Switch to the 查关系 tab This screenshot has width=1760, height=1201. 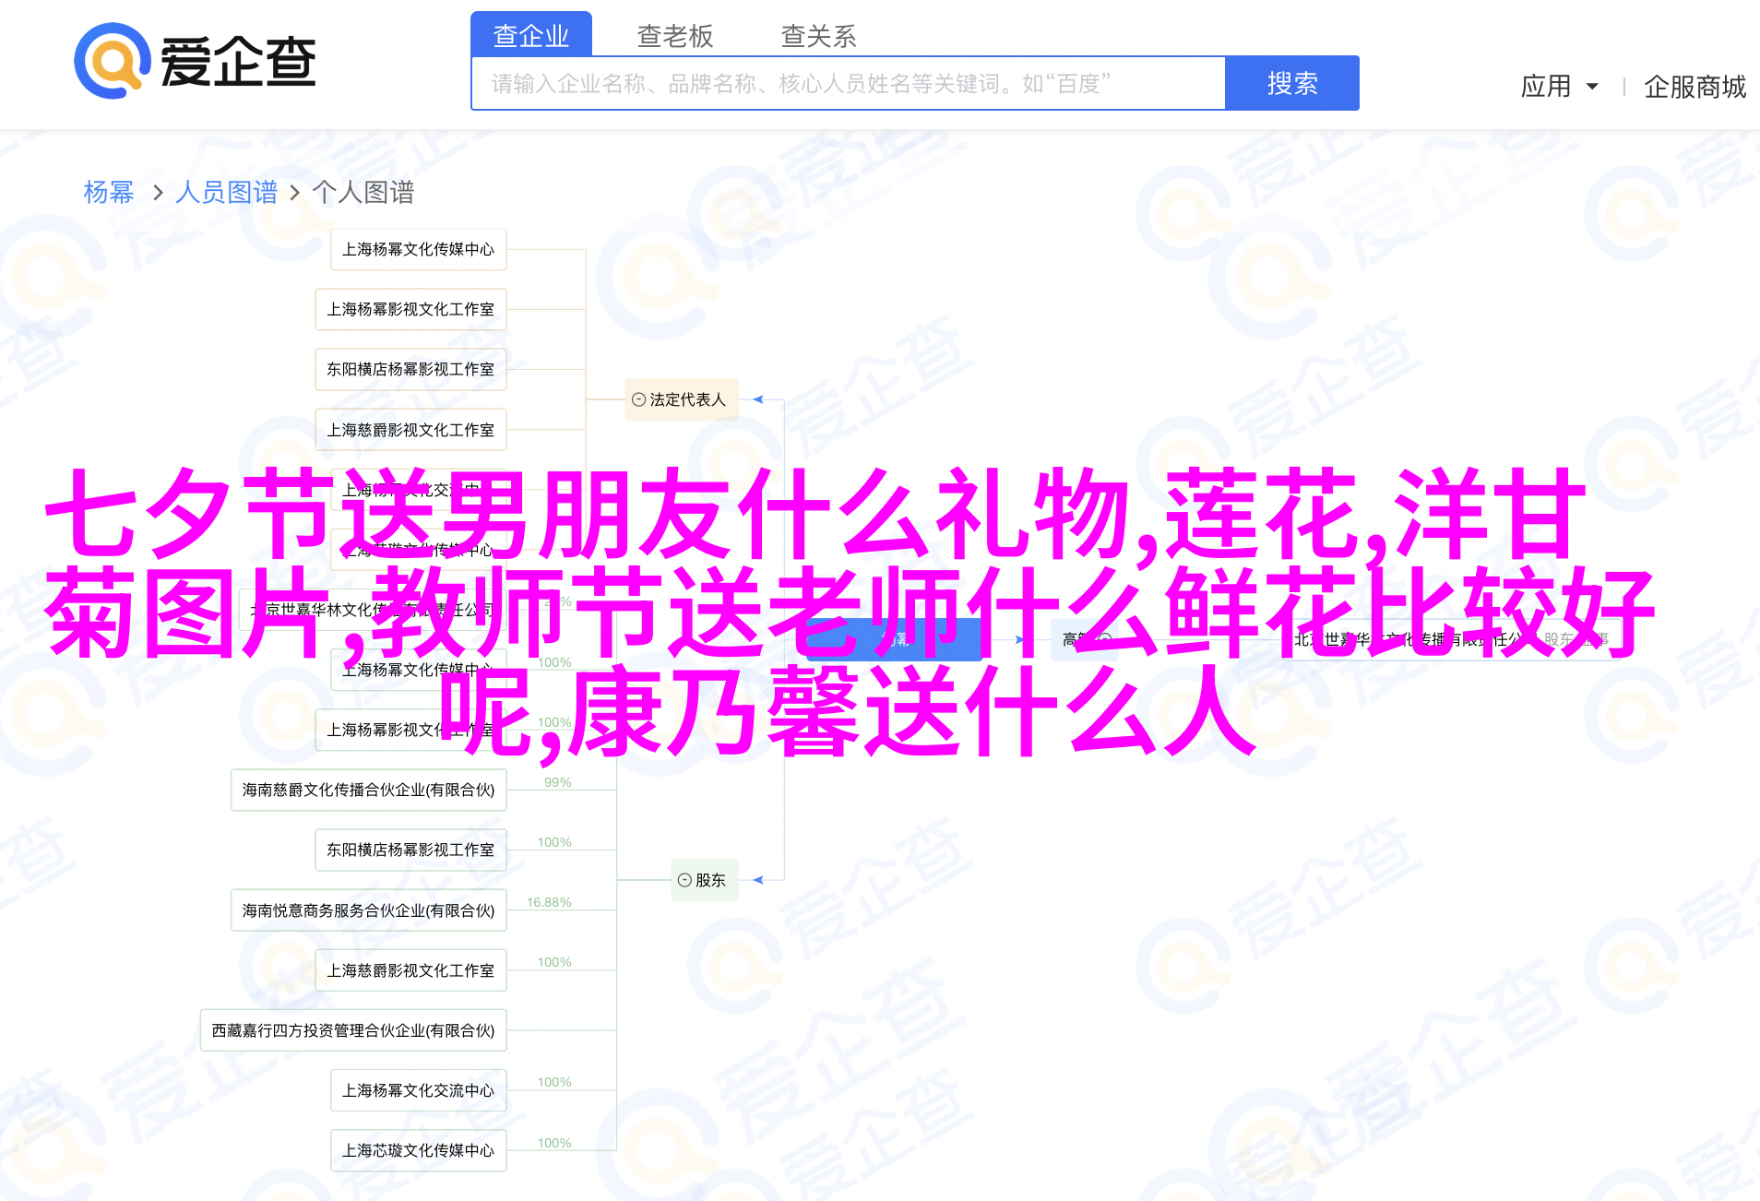pyautogui.click(x=818, y=35)
